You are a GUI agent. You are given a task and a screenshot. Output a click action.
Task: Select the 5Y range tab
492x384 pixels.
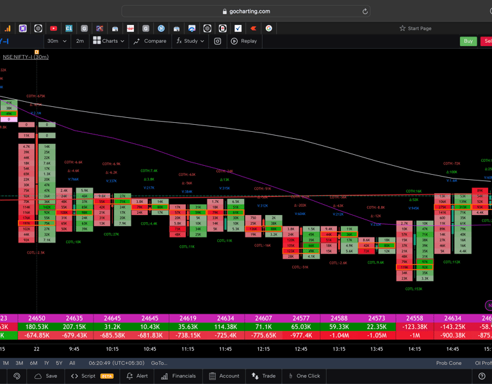(x=59, y=363)
